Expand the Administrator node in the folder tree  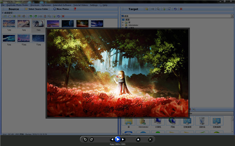tap(123, 25)
